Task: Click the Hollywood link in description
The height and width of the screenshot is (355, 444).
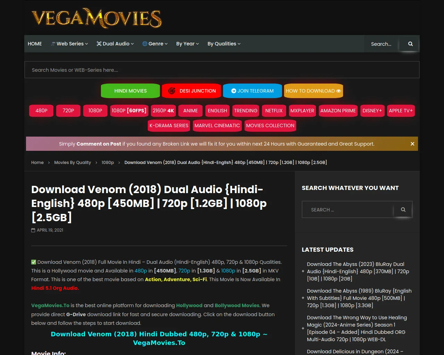Action: click(189, 305)
